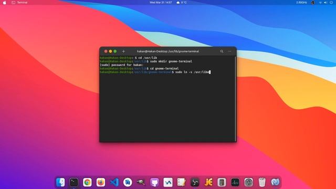This screenshot has height=189, width=336.
Task: Open the terminal search magnifier
Action: [x=222, y=51]
